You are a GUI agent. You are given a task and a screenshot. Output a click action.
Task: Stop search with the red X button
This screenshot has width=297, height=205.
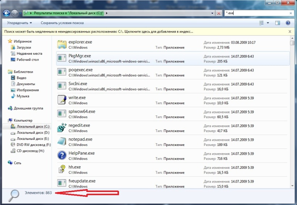(219, 13)
